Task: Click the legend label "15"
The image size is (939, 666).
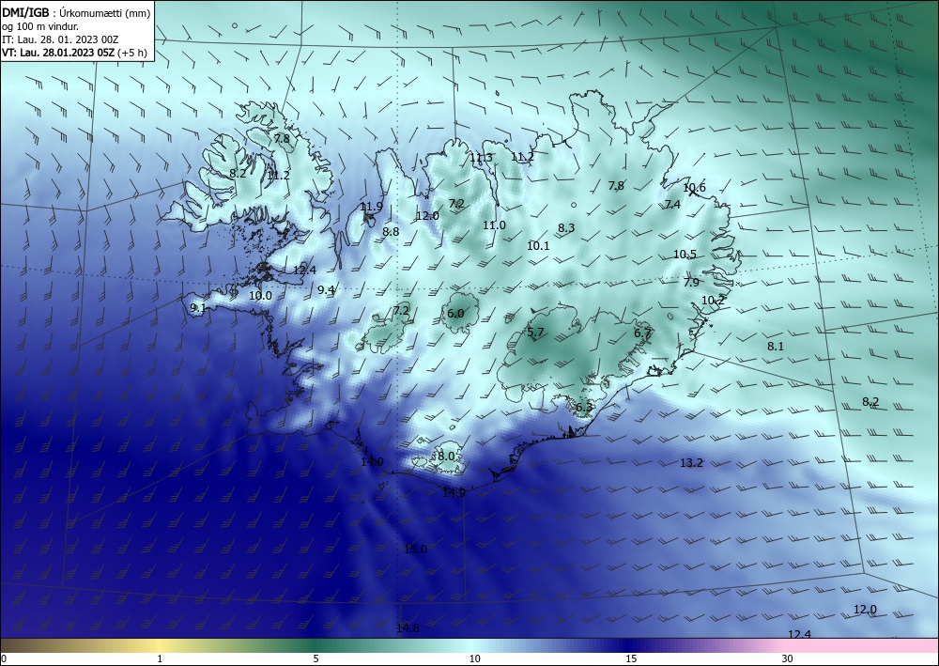Action: point(631,658)
